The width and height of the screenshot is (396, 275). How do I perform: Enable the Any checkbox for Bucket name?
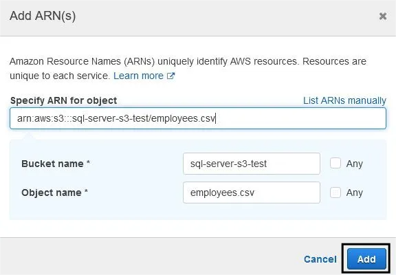click(335, 163)
